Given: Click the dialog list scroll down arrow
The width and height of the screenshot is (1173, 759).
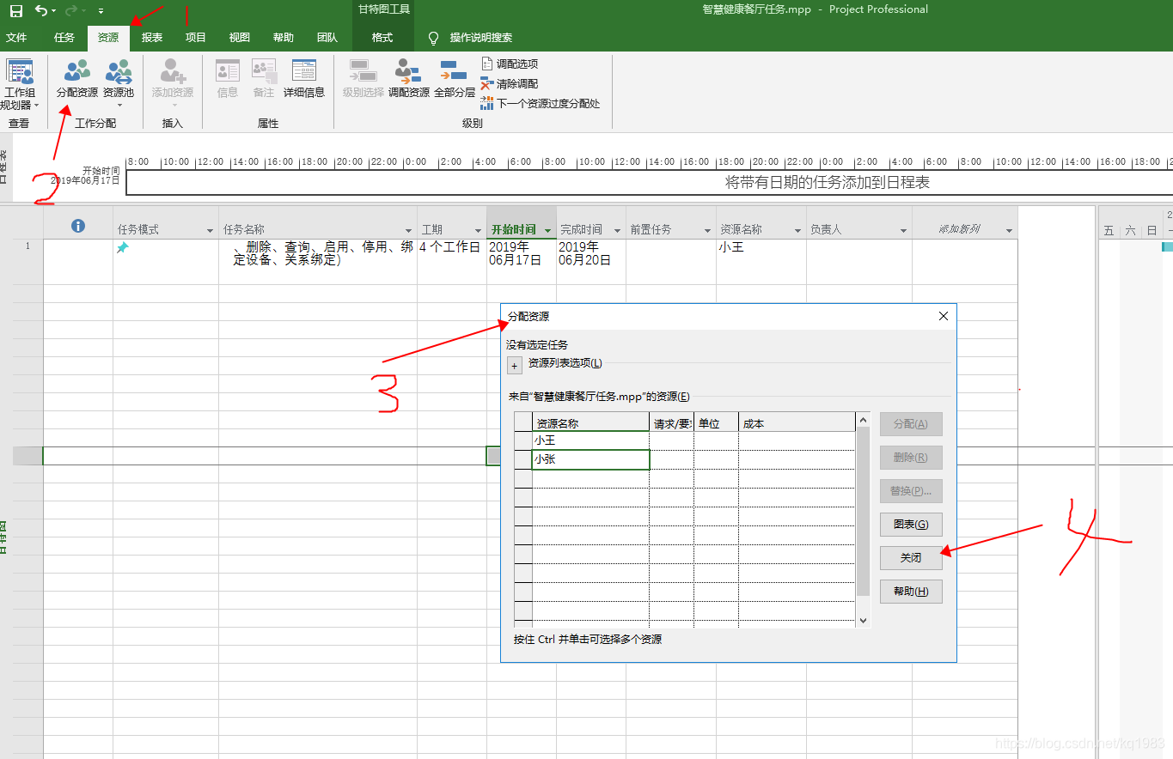Looking at the screenshot, I should pos(864,620).
